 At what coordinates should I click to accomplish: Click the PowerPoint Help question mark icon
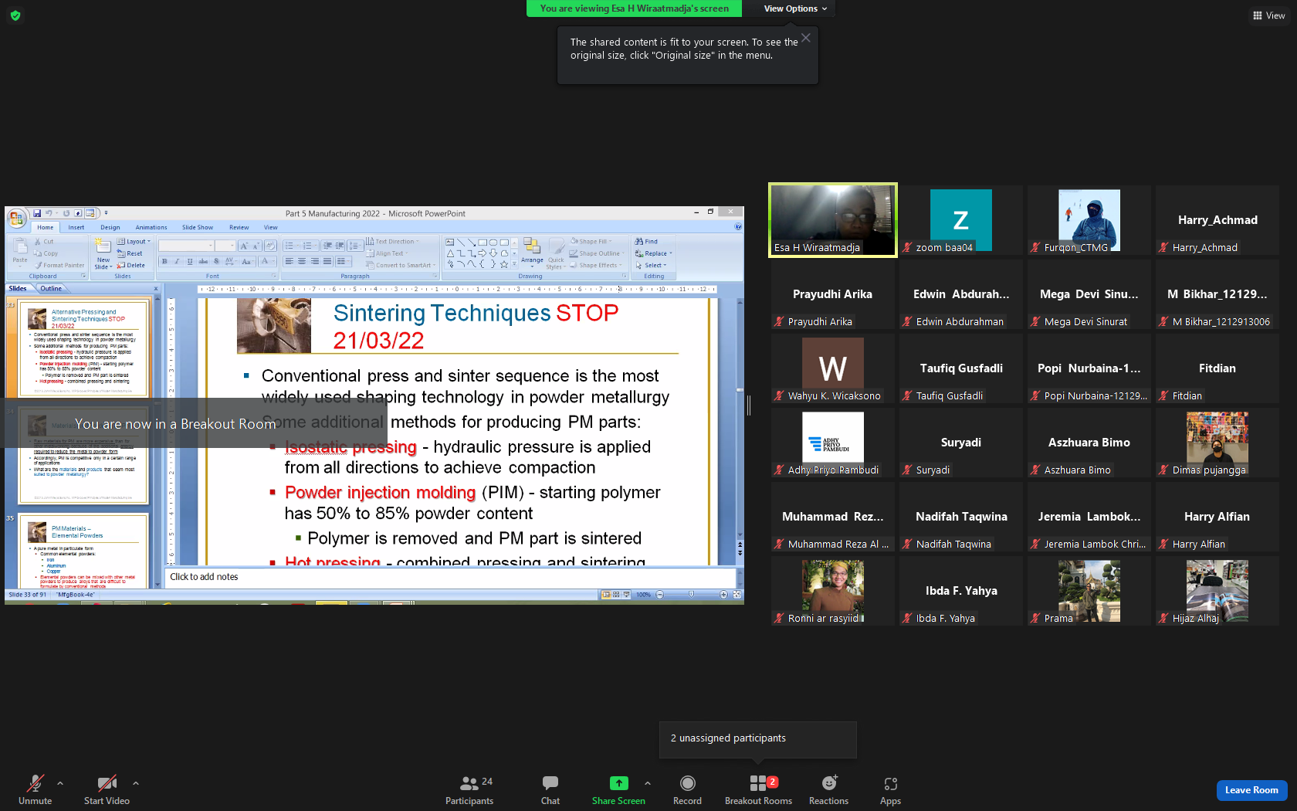point(738,226)
